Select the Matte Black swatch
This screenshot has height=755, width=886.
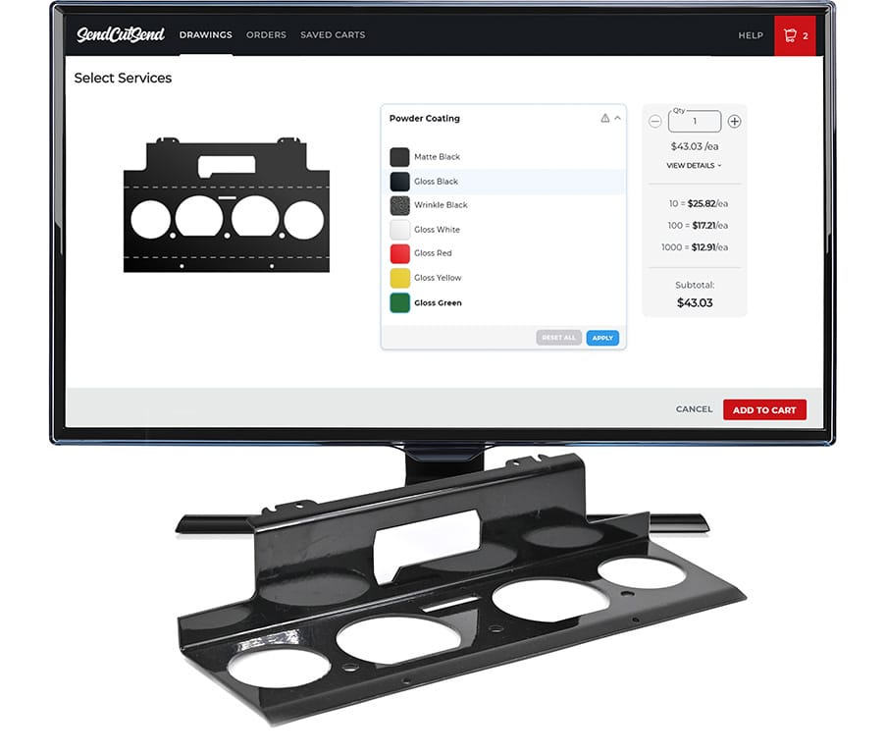pos(399,157)
